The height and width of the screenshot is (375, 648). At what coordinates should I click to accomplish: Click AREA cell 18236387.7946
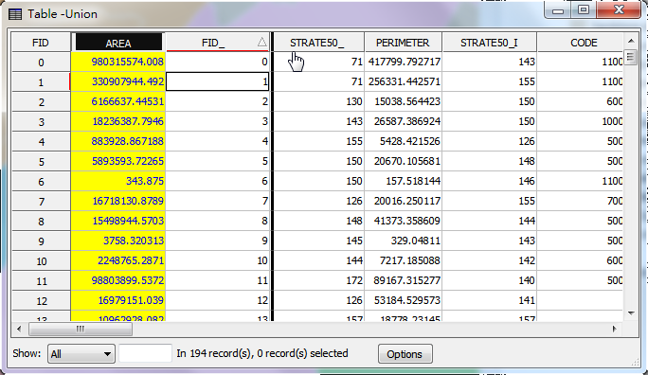pos(118,121)
